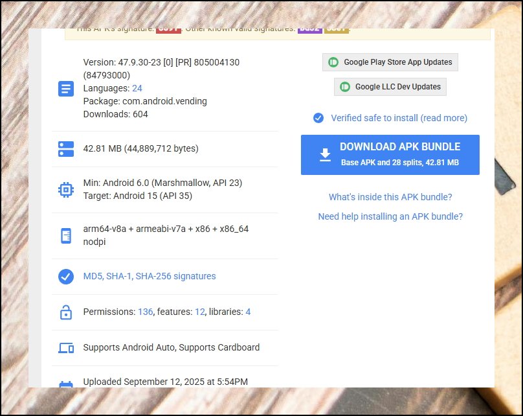
Task: View the 4 libraries link
Action: coord(248,312)
